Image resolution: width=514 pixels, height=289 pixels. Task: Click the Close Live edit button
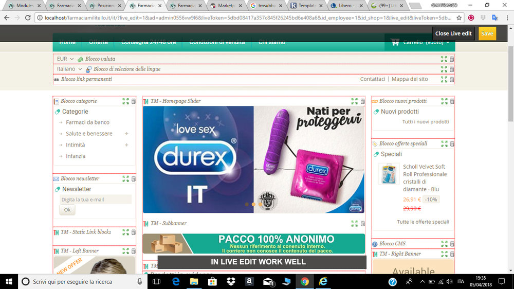pos(453,33)
